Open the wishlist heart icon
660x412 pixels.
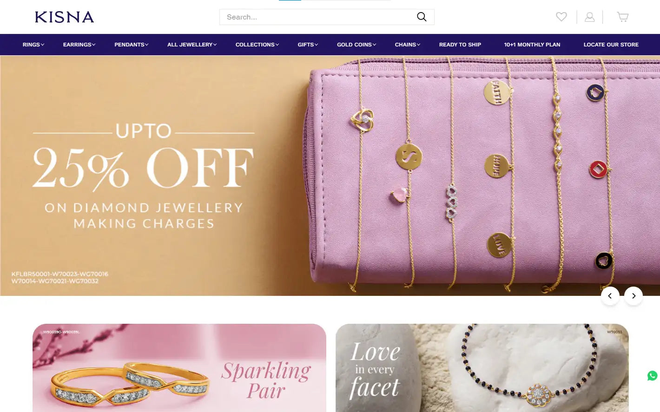tap(561, 17)
